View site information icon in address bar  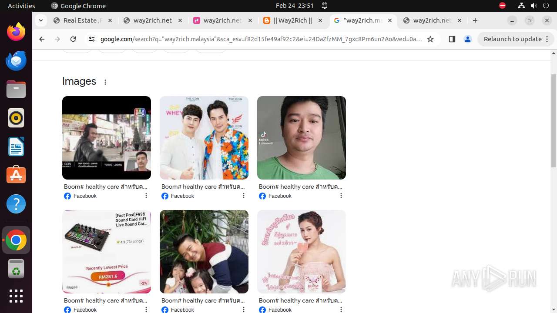point(91,39)
